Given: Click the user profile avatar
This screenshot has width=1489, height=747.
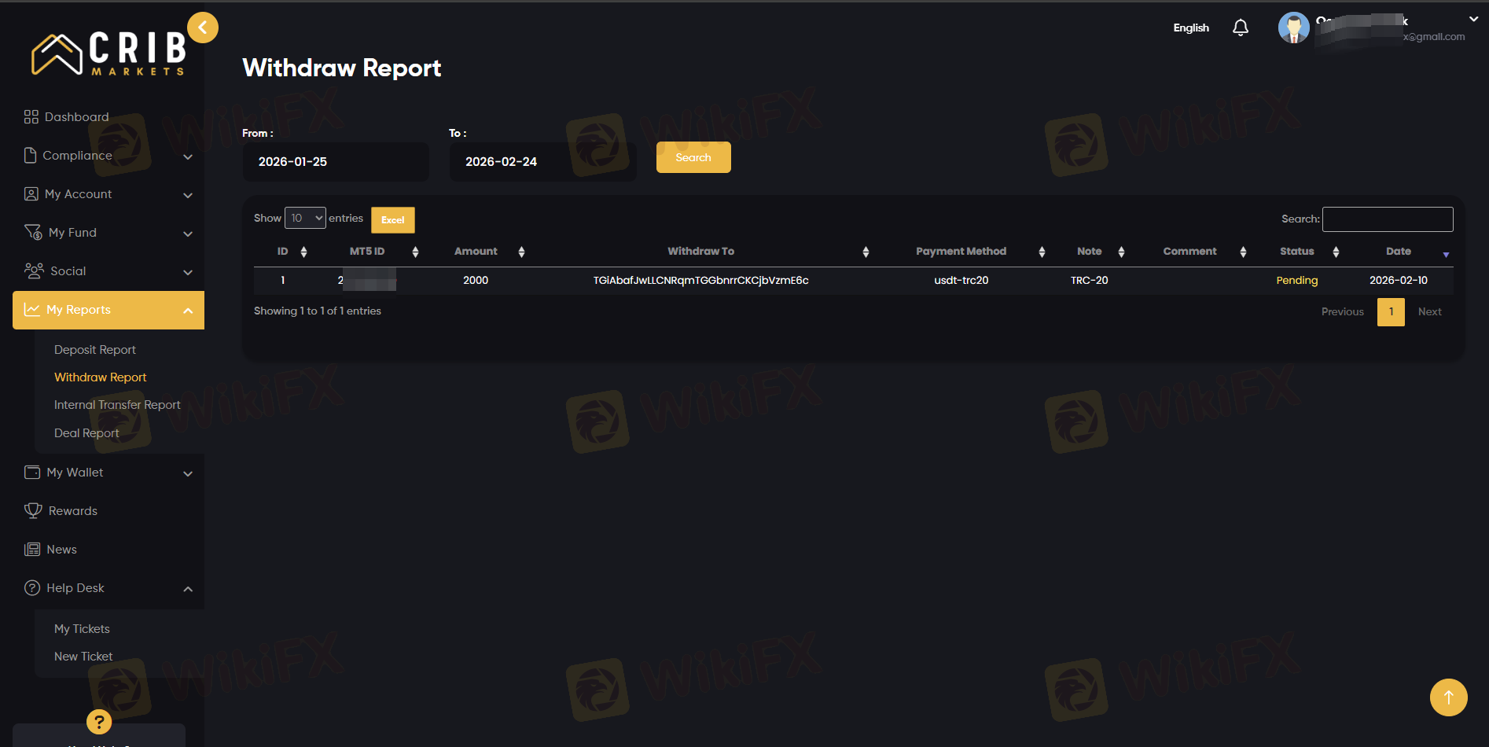Looking at the screenshot, I should [x=1293, y=28].
